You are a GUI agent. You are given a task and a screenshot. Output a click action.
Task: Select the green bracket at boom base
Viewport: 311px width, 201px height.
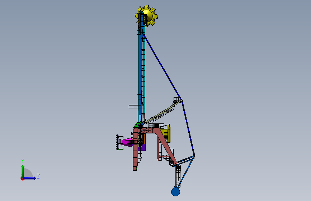coord(137,125)
